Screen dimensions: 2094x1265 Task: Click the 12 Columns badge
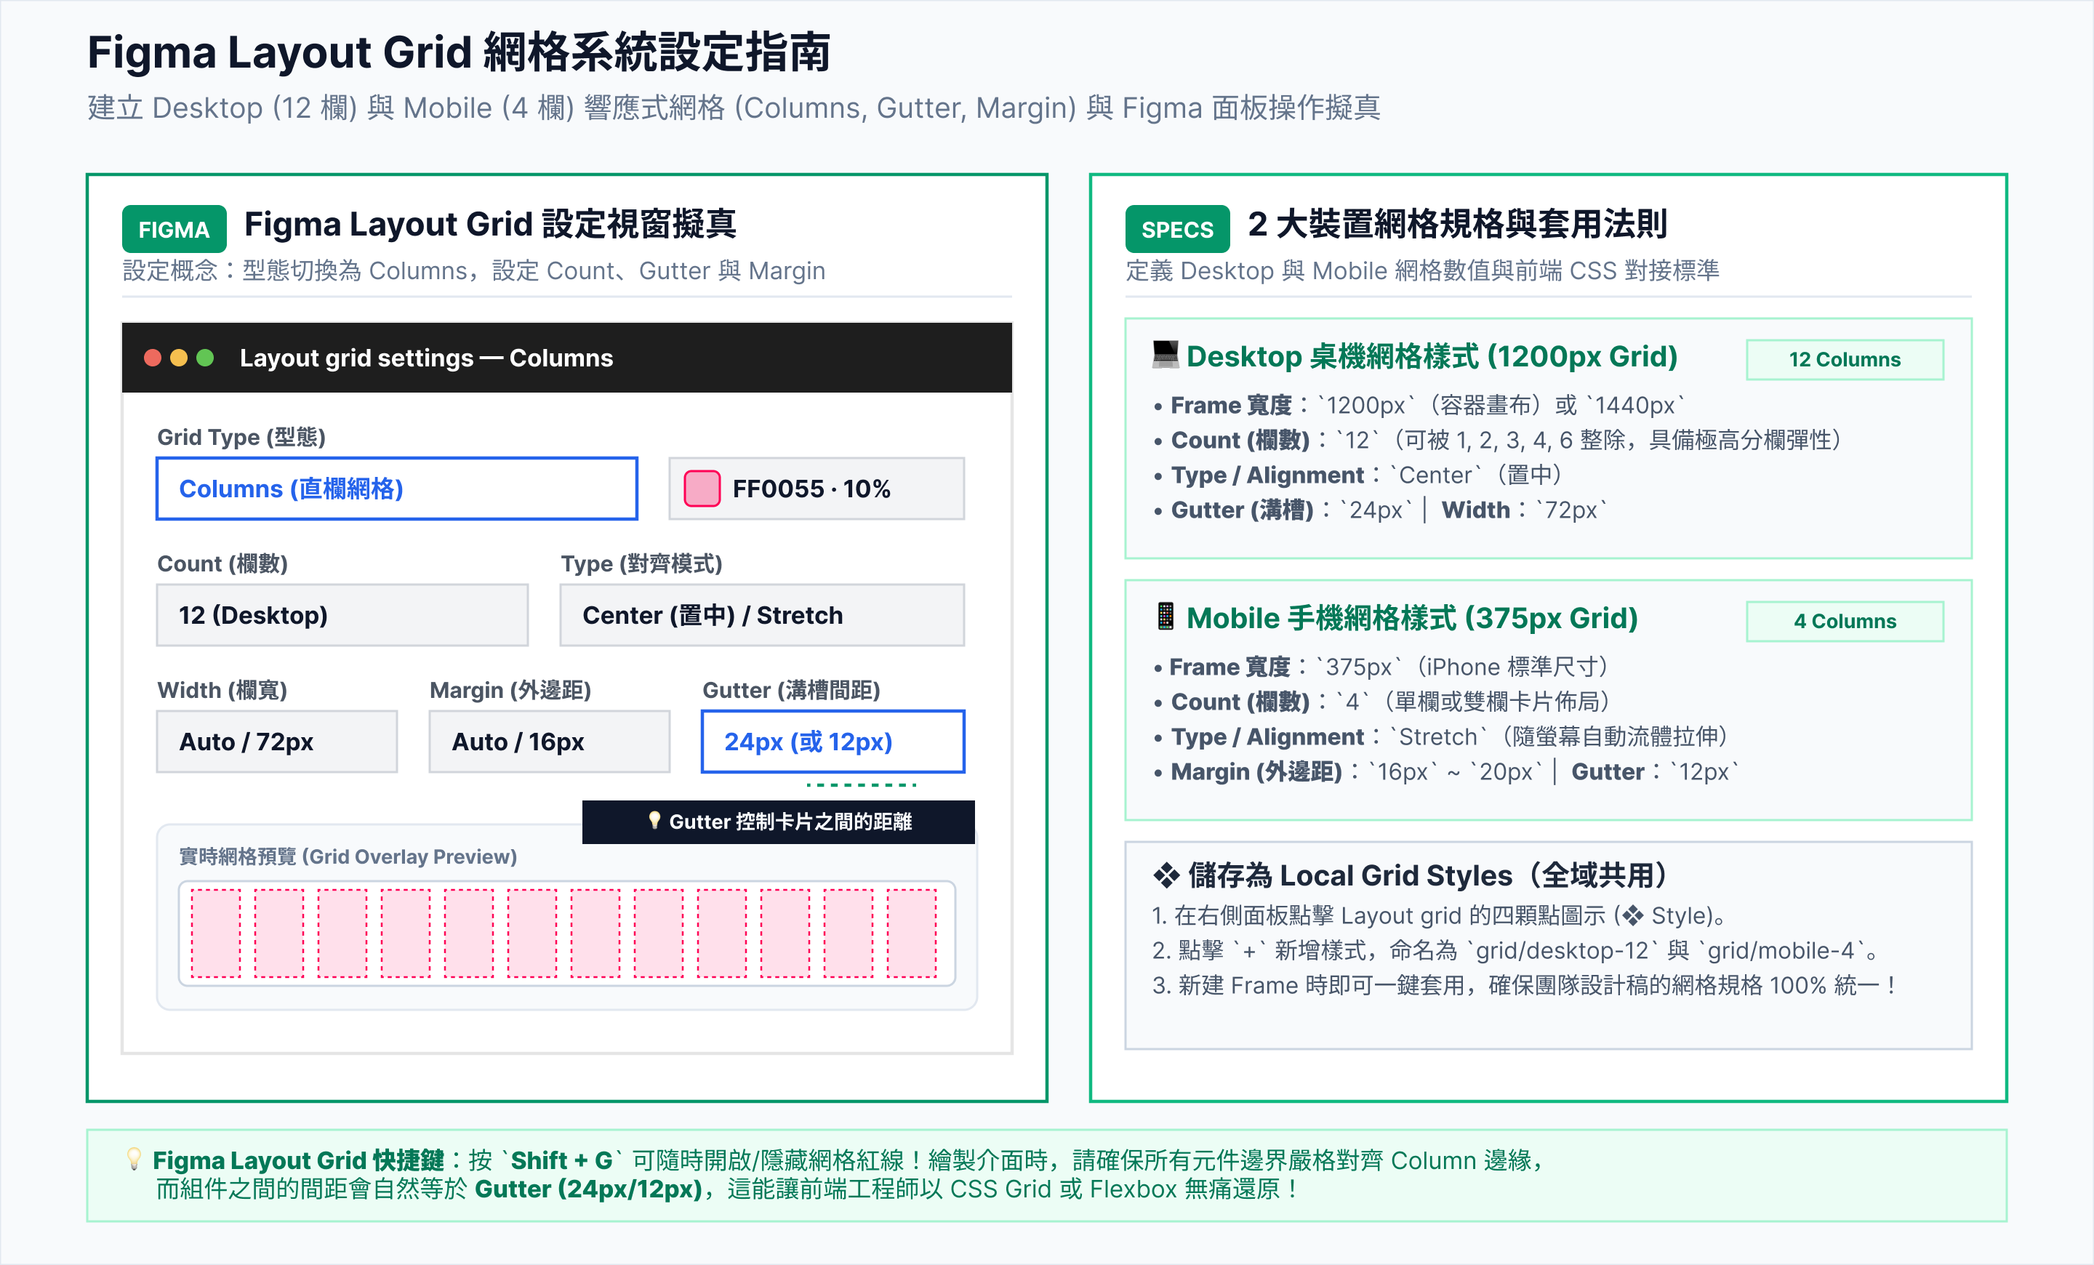(x=1845, y=359)
